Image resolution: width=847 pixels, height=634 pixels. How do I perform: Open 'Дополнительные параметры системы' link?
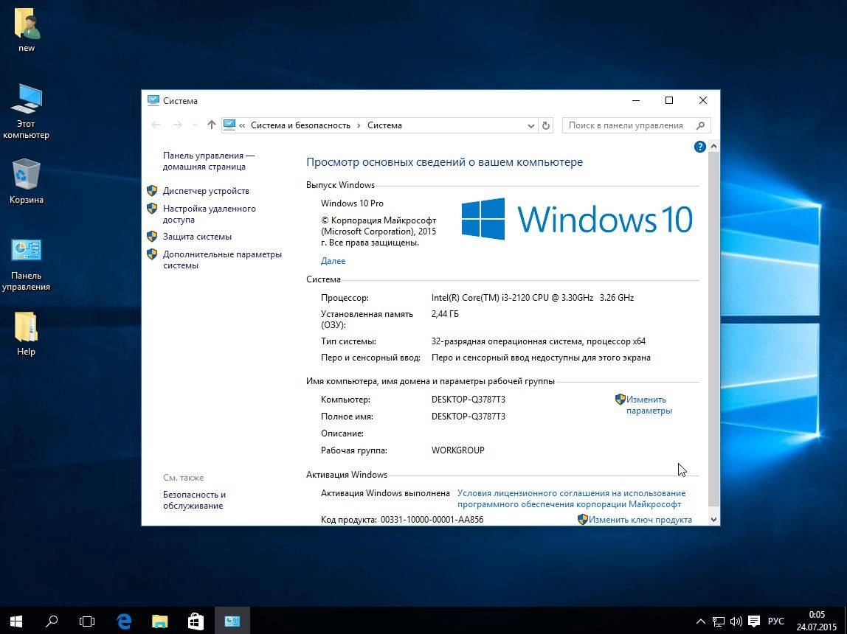(x=222, y=259)
